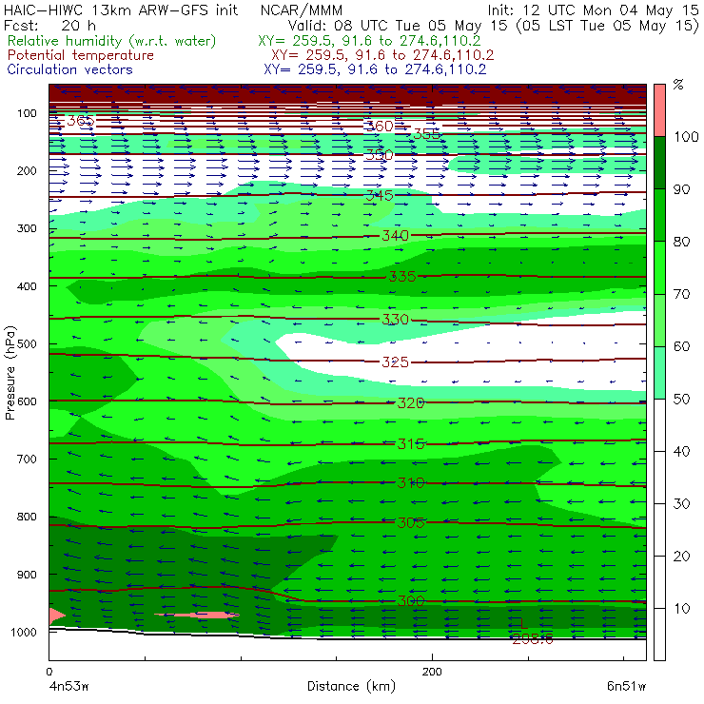The width and height of the screenshot is (704, 704).
Task: Click the '800' pressure axis tick label
Action: point(27,517)
